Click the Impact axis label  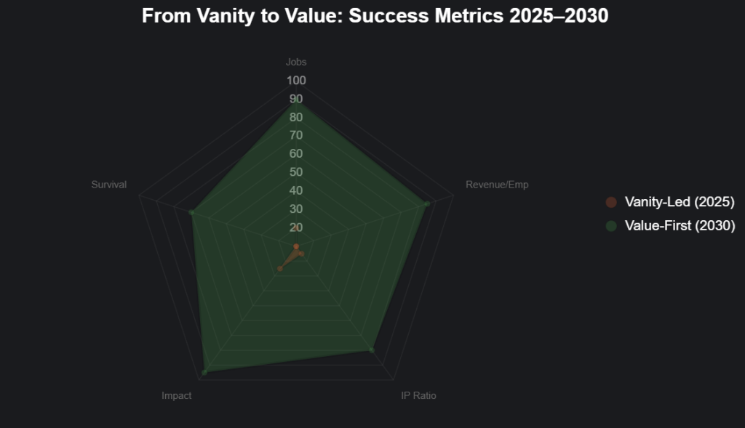tap(177, 396)
